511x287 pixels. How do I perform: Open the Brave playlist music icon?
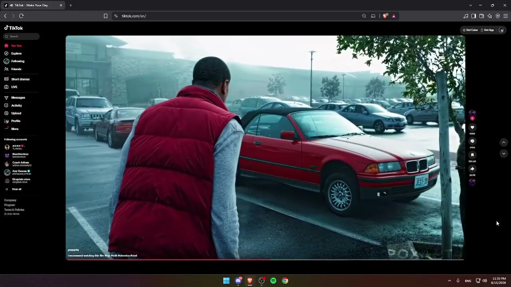[466, 16]
